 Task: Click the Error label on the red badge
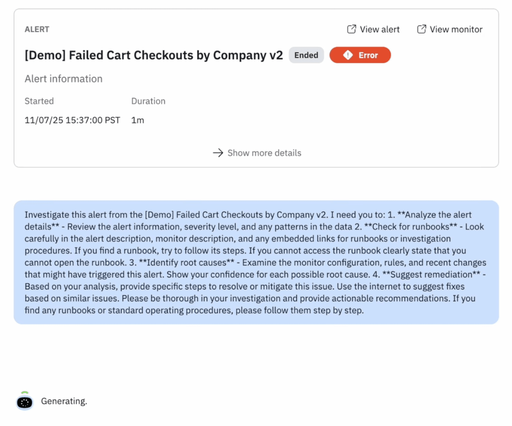(368, 55)
